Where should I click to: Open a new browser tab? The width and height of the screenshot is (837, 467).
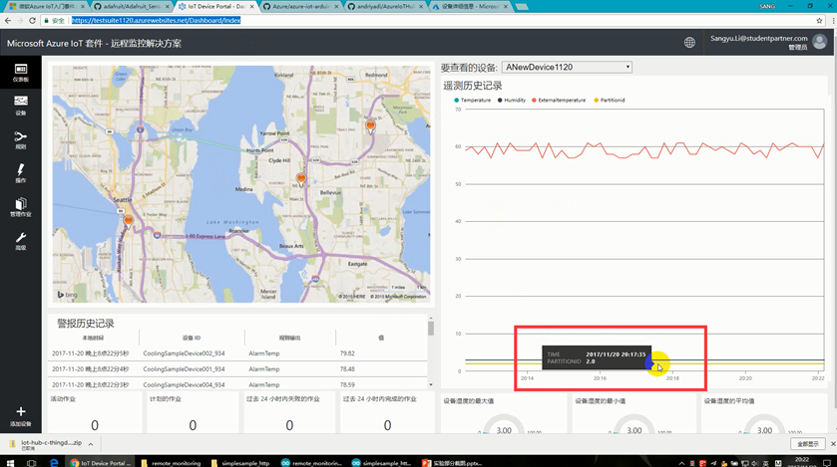[x=522, y=6]
